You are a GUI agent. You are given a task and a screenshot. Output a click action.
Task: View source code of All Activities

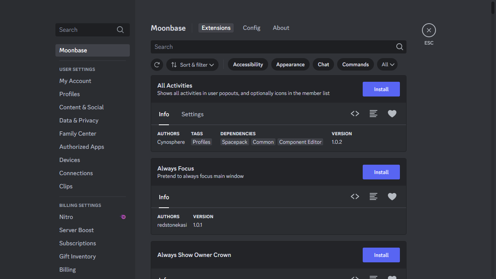pos(355,114)
